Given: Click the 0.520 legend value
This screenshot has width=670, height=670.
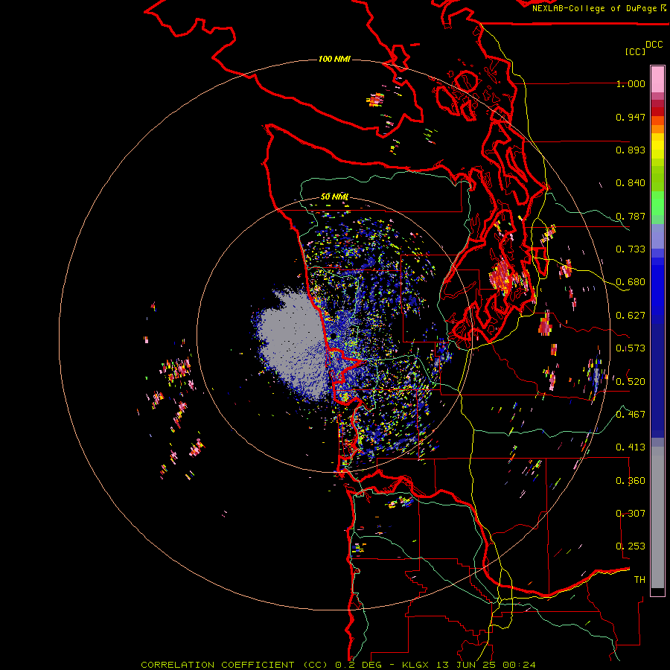Looking at the screenshot, I should 631,382.
